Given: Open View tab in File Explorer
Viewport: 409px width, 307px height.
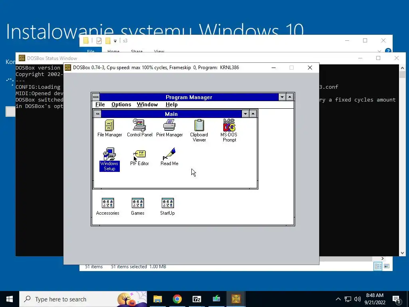Looking at the screenshot, I should [x=159, y=51].
